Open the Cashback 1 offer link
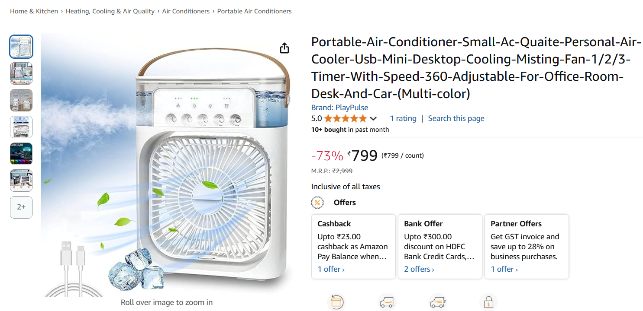 331,269
